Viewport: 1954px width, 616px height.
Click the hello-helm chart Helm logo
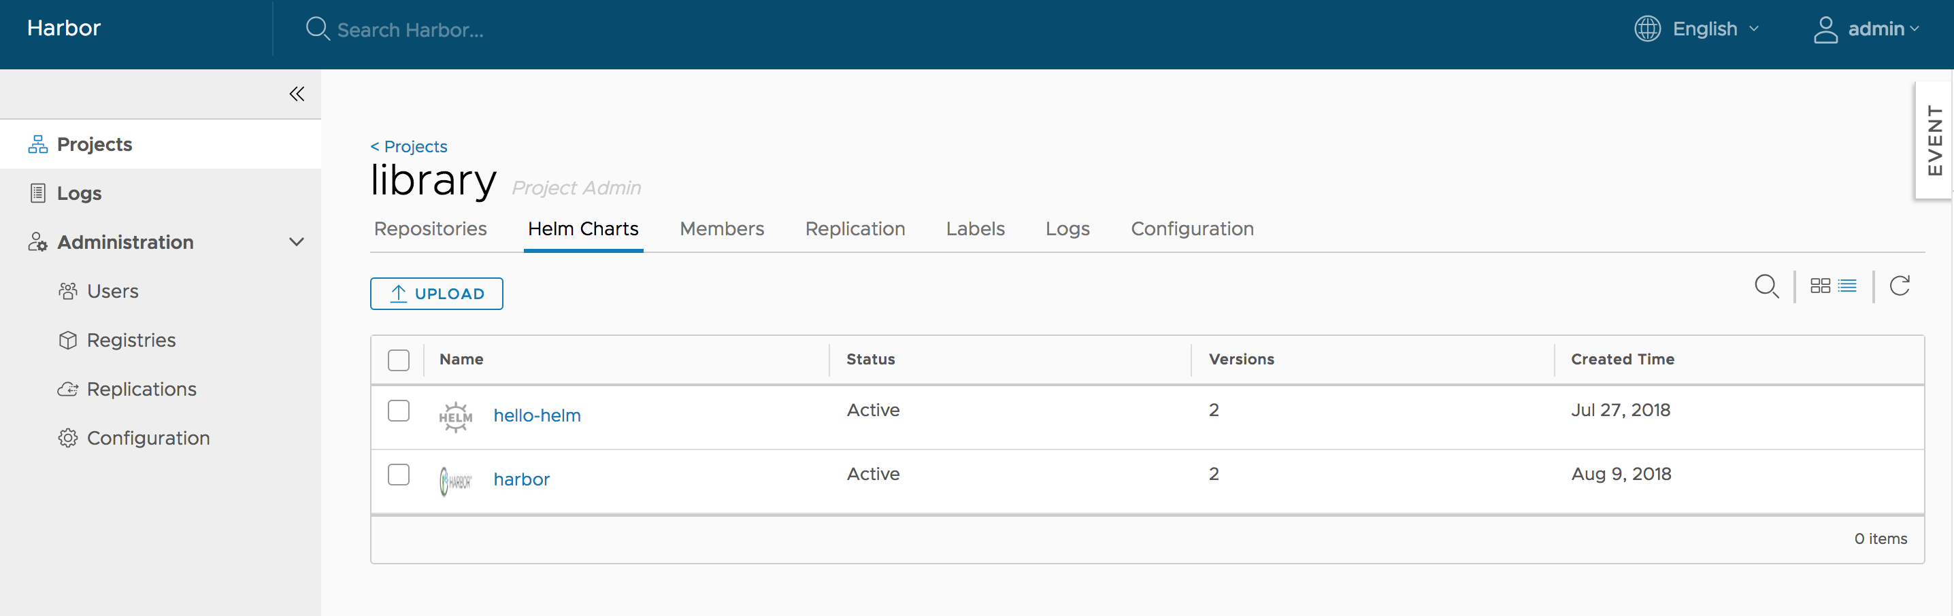tap(455, 417)
